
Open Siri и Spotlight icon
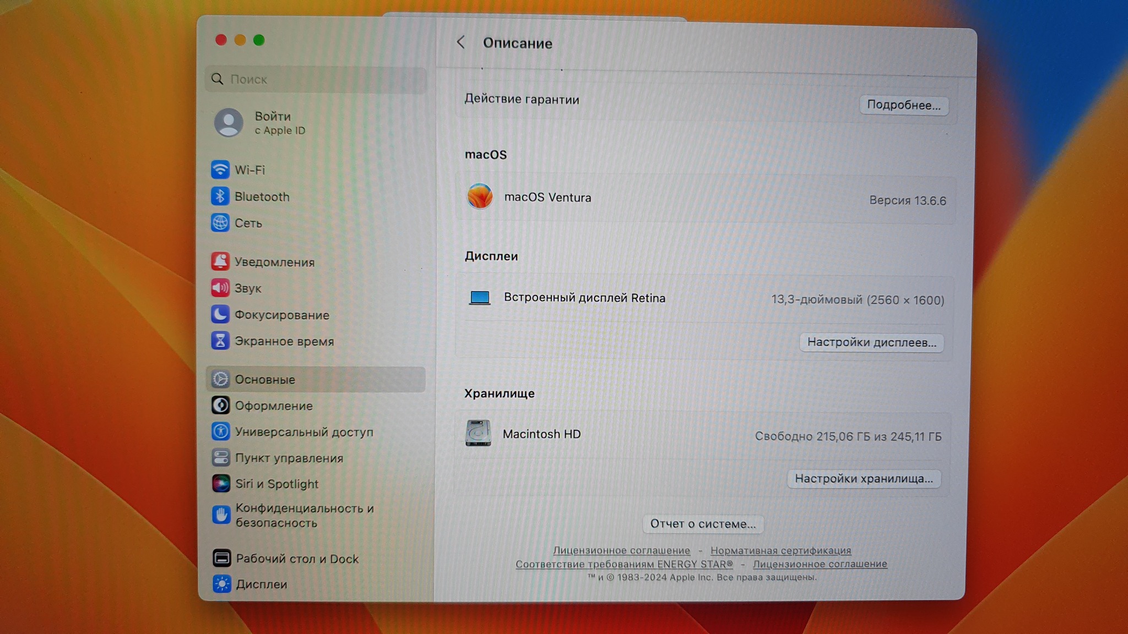coord(221,484)
